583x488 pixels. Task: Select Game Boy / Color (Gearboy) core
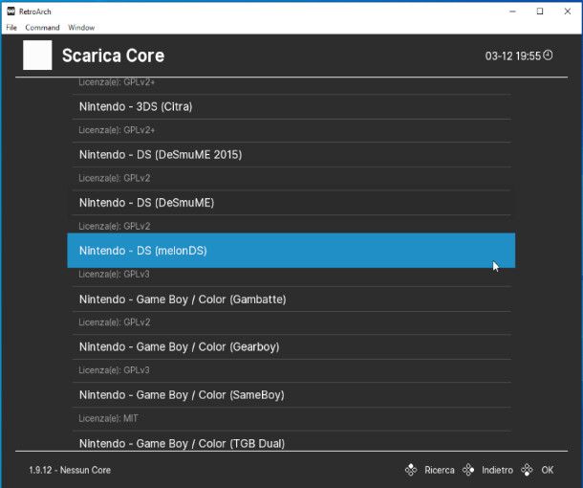pos(291,347)
